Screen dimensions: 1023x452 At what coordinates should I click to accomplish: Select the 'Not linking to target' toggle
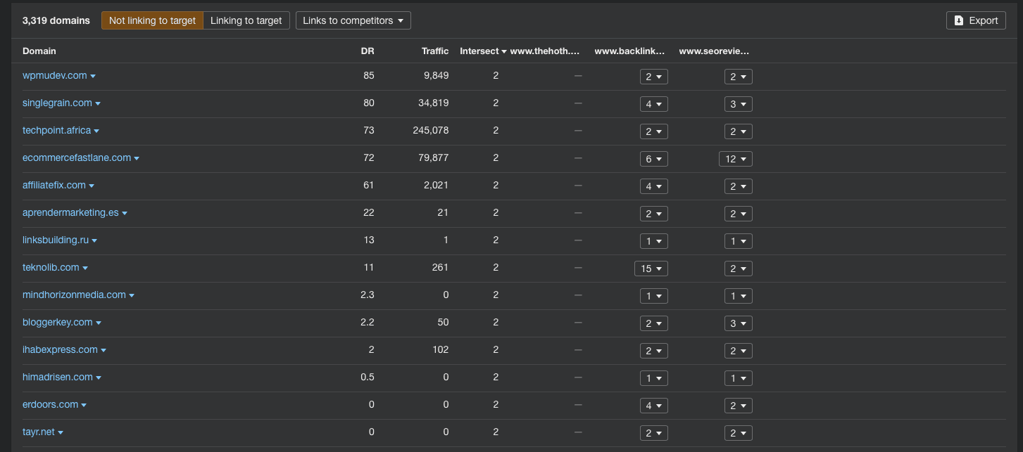point(152,20)
